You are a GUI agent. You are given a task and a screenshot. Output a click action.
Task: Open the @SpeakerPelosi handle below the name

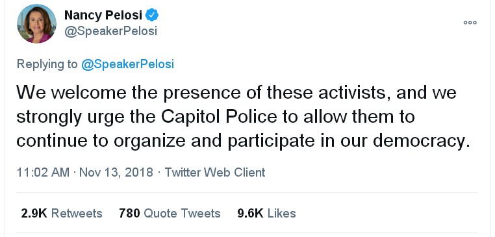point(110,31)
